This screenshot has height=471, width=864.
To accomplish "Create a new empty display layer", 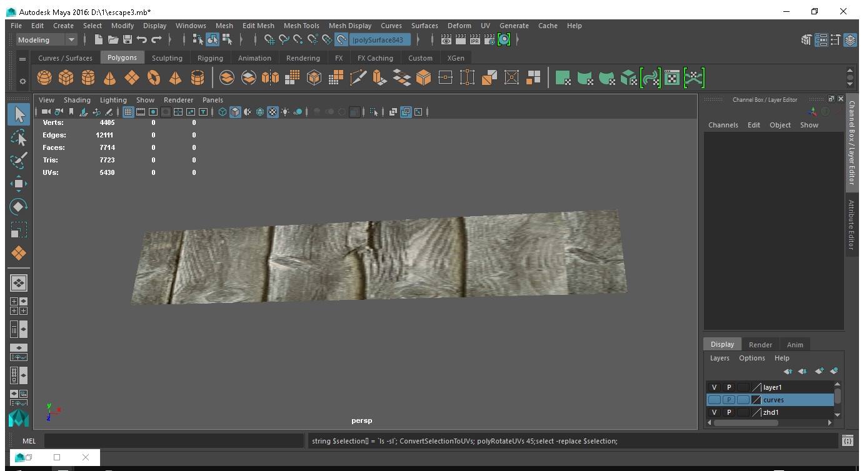I will coord(819,371).
